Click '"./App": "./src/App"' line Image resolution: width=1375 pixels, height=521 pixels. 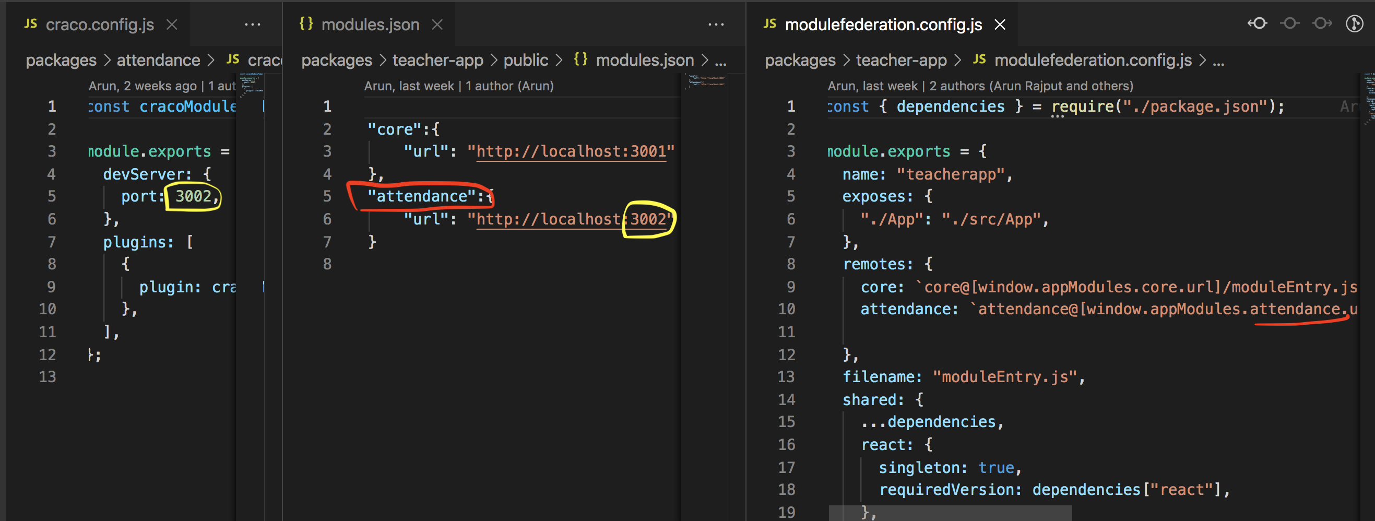click(x=954, y=219)
